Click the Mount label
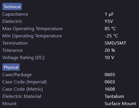The image size is (139, 108). click(10, 104)
